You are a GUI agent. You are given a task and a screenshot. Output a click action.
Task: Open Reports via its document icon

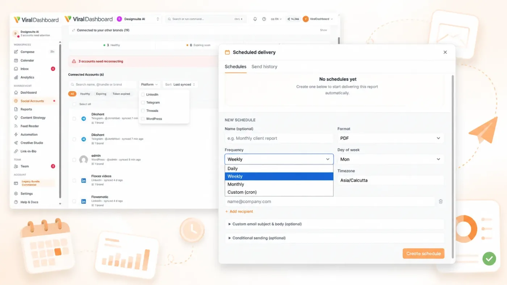tap(16, 109)
